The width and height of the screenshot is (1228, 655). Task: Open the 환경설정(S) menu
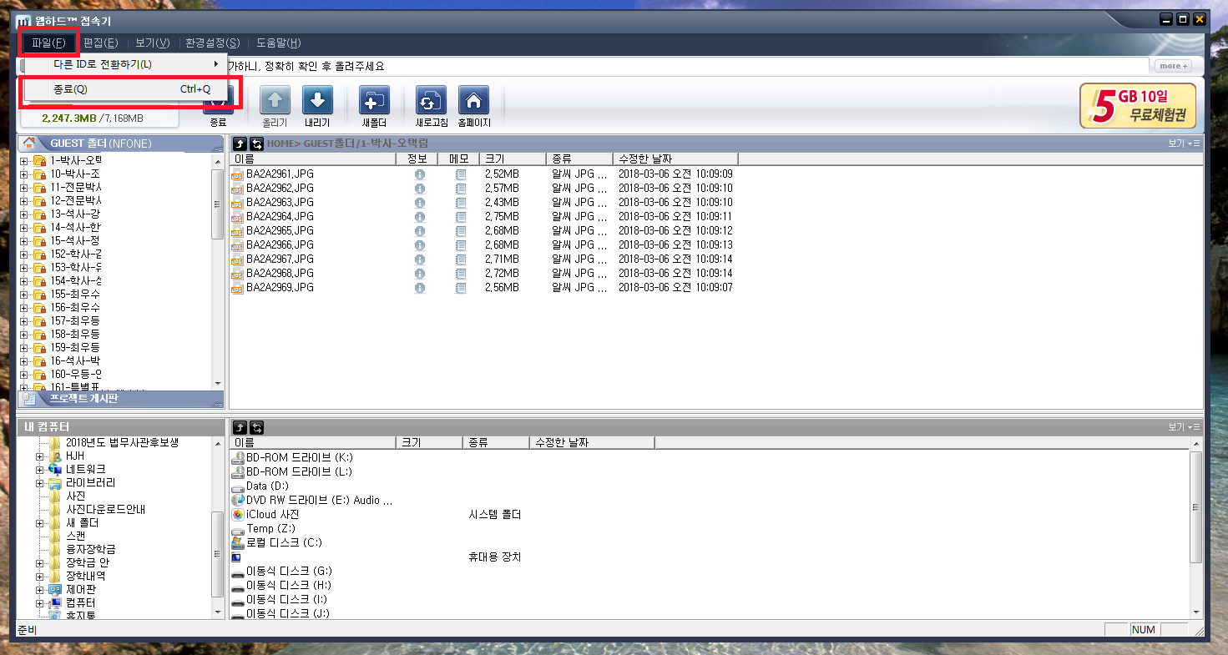213,43
